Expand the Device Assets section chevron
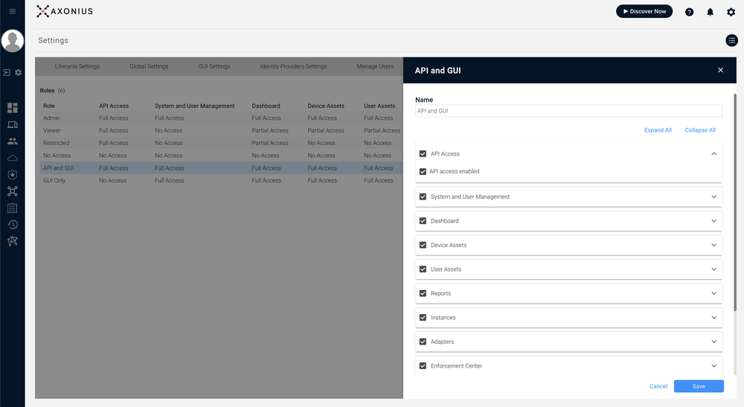 point(713,245)
